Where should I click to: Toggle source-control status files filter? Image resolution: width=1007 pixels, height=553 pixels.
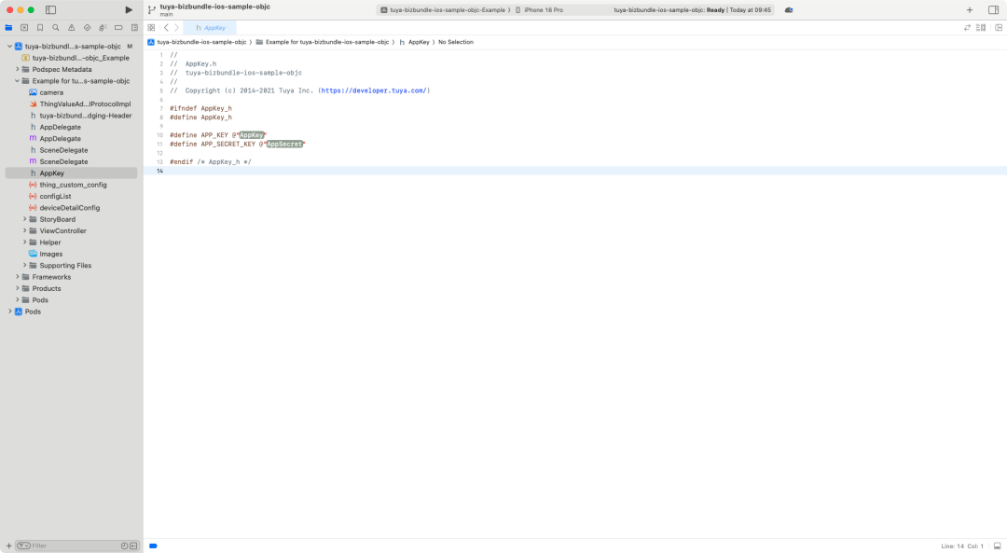(133, 546)
